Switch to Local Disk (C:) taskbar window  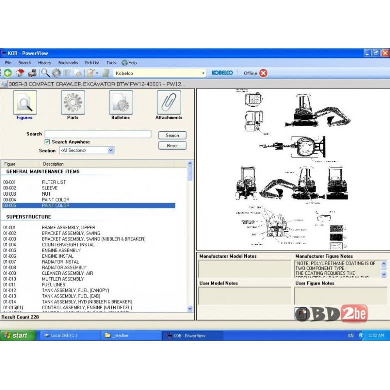pos(70,336)
